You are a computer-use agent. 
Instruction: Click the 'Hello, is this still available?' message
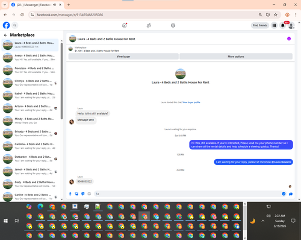[93, 113]
